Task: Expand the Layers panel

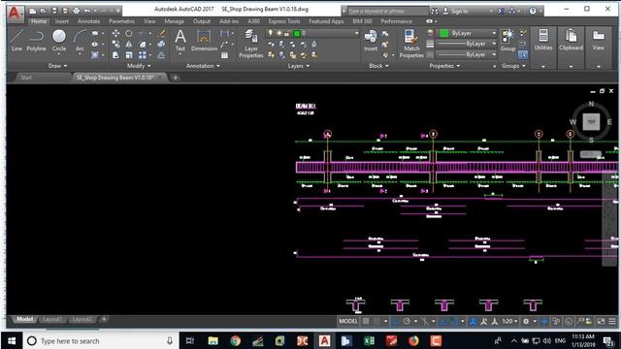Action: pos(299,66)
